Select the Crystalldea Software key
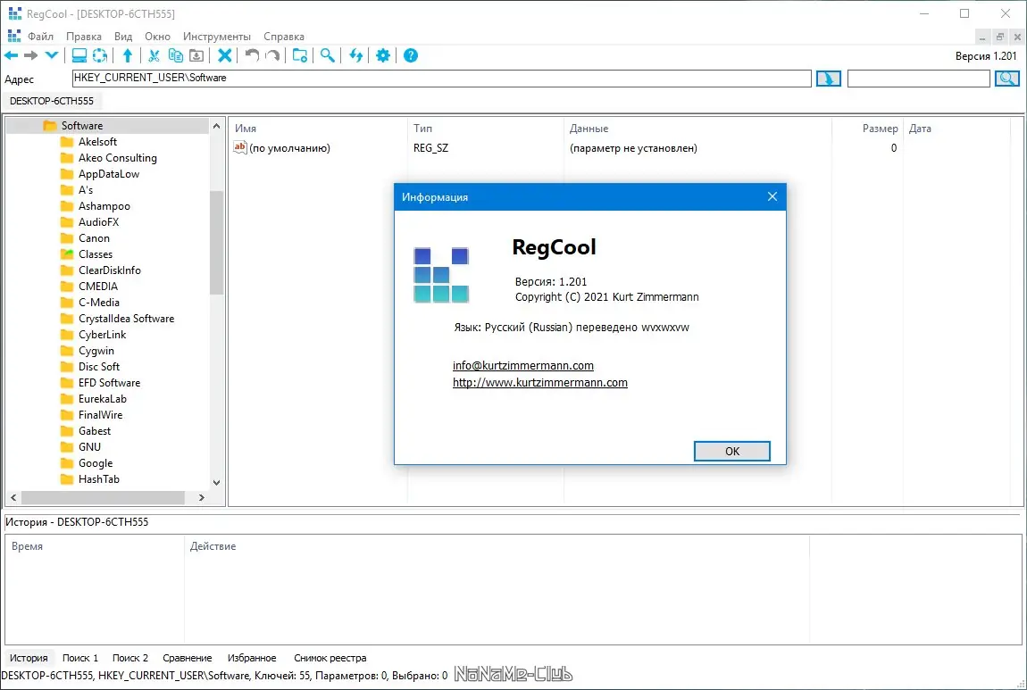 click(127, 318)
